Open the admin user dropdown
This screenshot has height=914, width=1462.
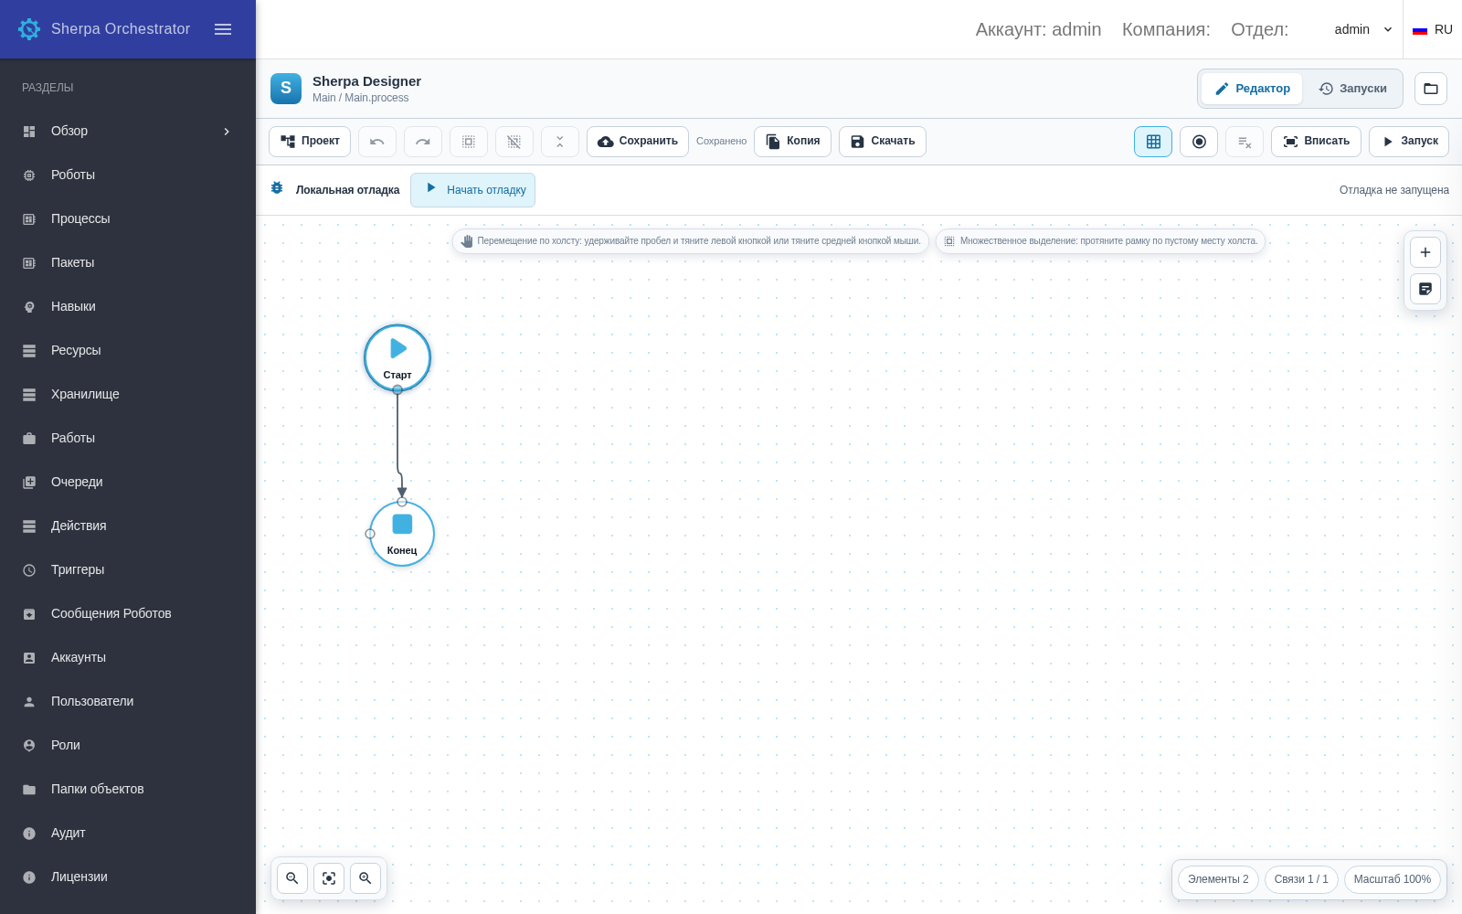pos(1363,29)
